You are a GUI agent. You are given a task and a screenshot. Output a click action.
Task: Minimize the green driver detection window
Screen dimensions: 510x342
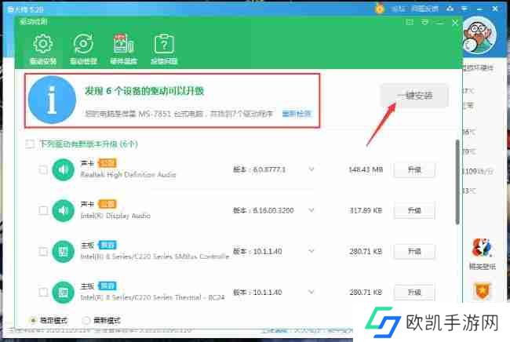point(439,23)
